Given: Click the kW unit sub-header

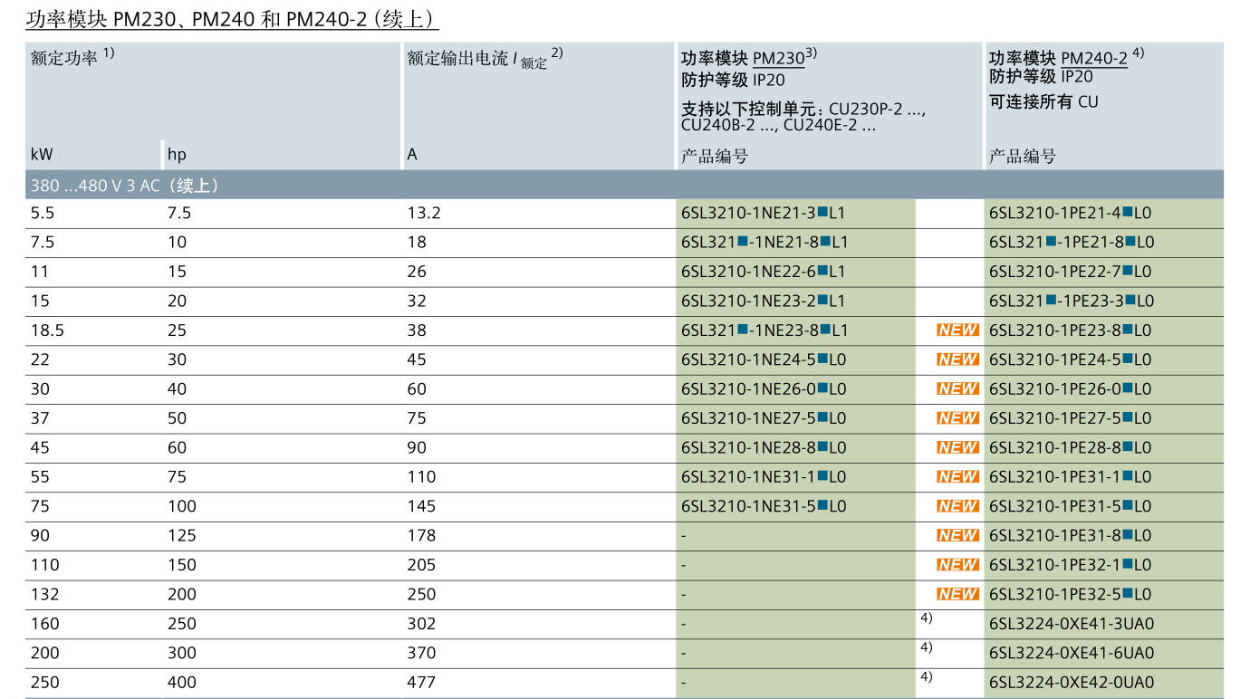Looking at the screenshot, I should 42,154.
